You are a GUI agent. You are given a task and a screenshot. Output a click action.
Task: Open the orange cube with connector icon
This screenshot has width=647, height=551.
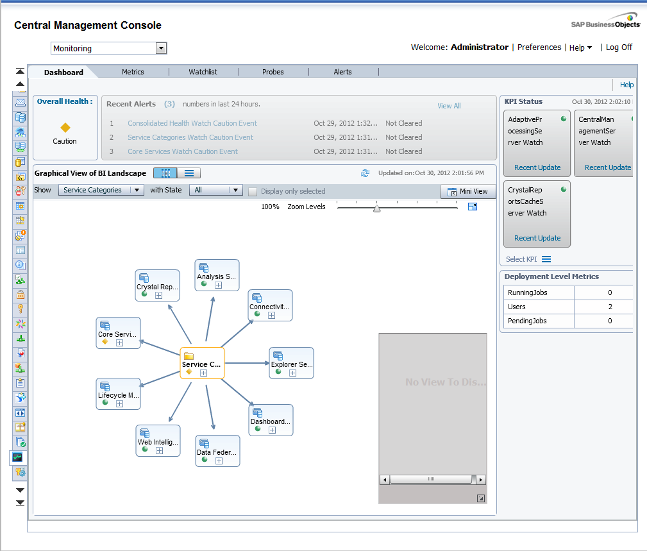tap(21, 368)
